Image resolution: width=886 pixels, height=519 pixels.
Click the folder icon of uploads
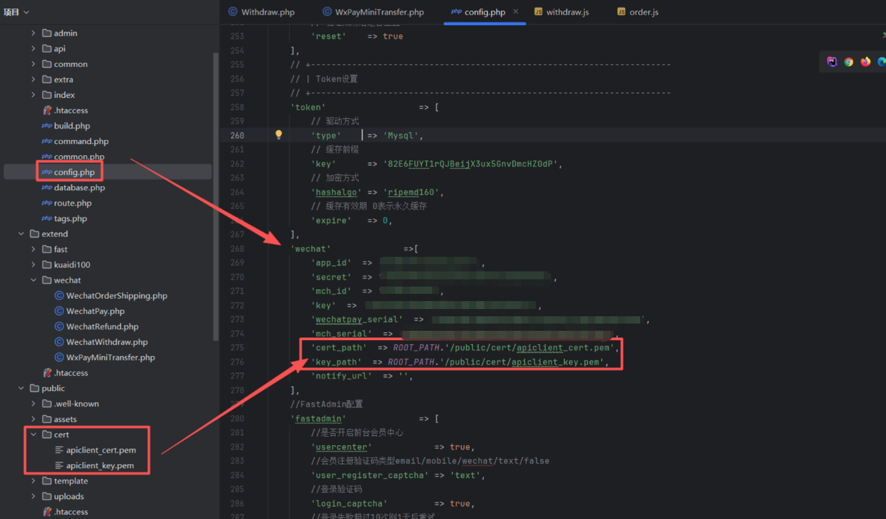click(47, 497)
